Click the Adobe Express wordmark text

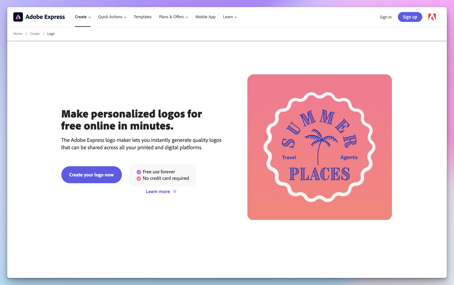45,17
